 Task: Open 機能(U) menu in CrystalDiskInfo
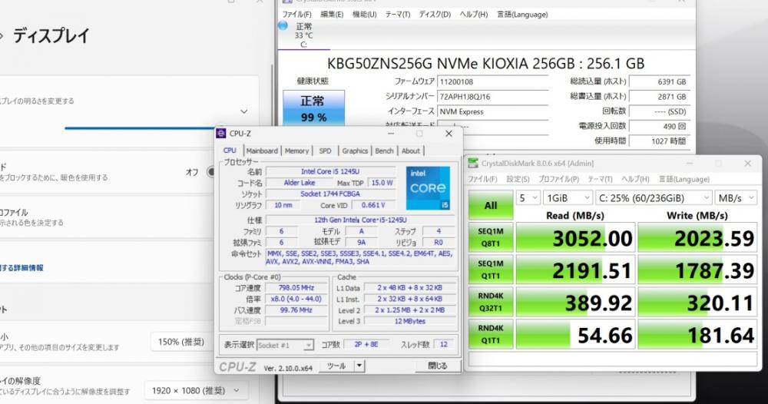point(364,14)
